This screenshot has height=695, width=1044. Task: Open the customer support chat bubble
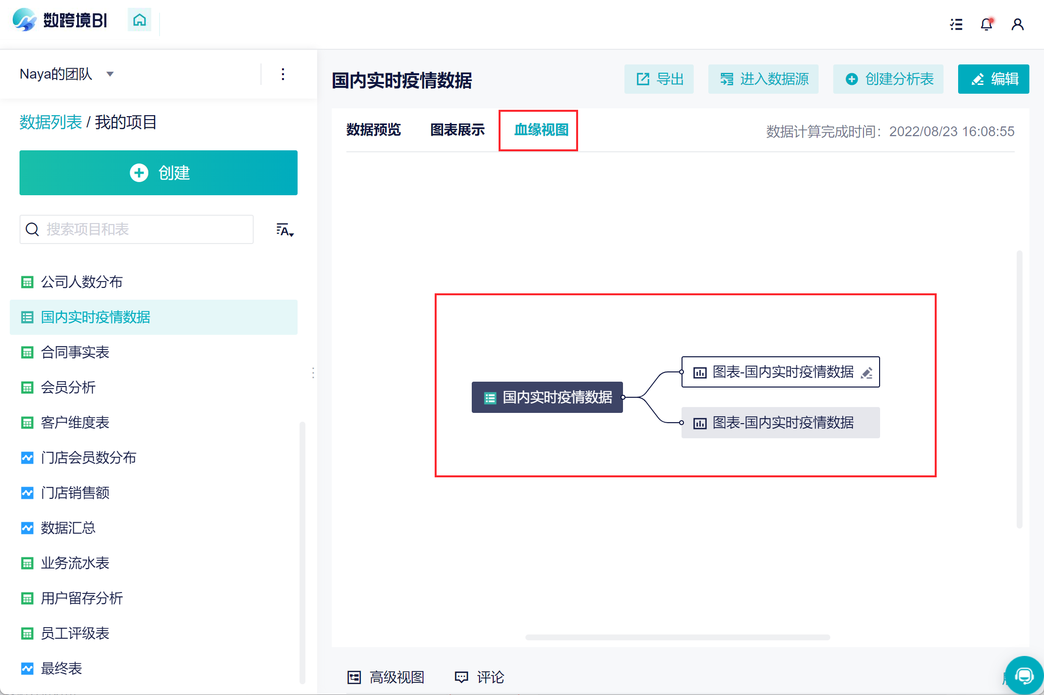[1024, 675]
